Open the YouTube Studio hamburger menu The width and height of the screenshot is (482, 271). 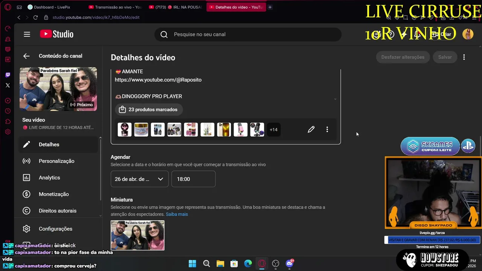(x=27, y=34)
